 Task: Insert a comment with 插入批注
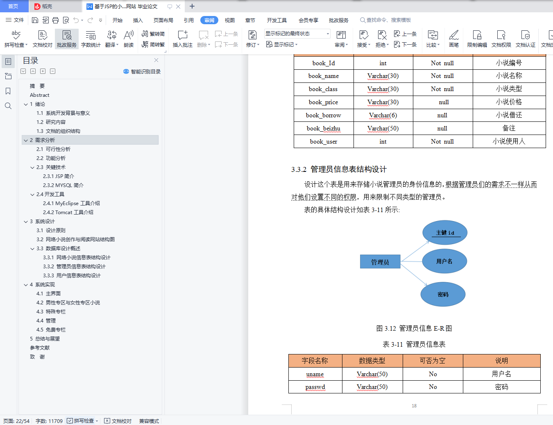(x=183, y=39)
